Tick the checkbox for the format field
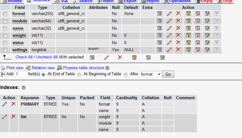 (x=5, y=14)
